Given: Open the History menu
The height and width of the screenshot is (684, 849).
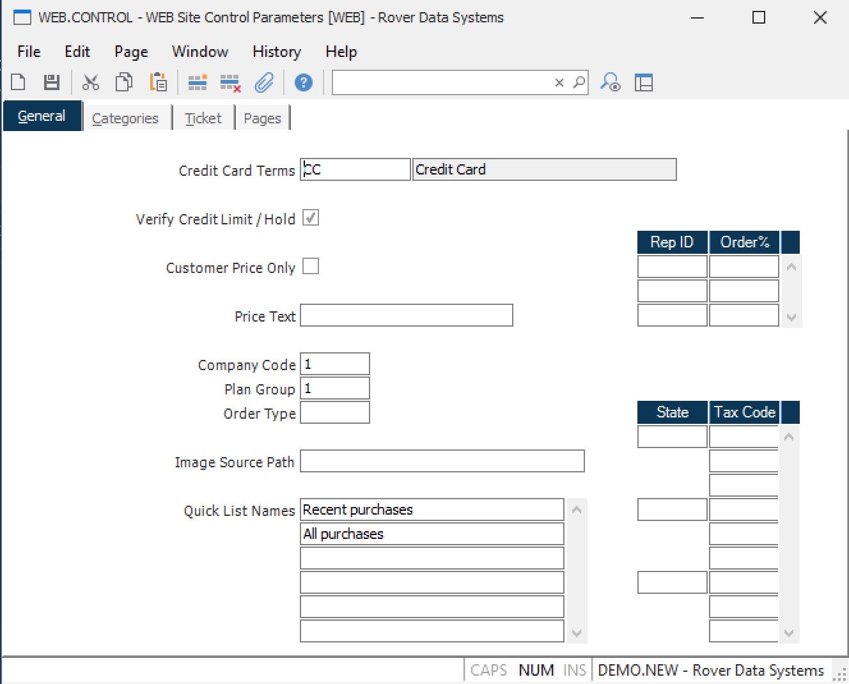Looking at the screenshot, I should point(276,52).
